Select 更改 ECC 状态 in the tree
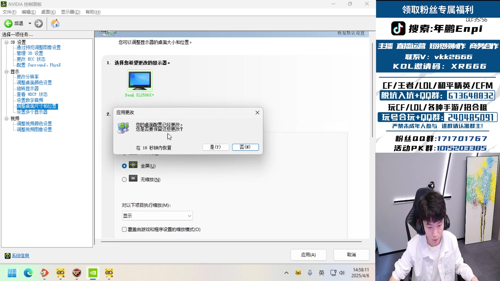This screenshot has height=281, width=500. pyautogui.click(x=31, y=59)
